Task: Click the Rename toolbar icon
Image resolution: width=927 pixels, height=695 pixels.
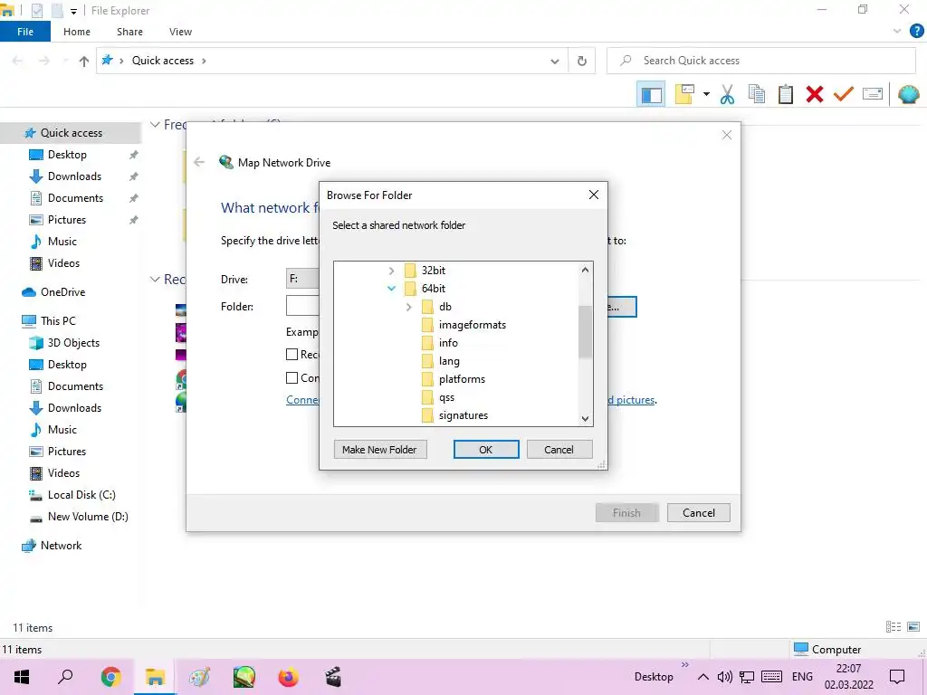Action: (873, 94)
